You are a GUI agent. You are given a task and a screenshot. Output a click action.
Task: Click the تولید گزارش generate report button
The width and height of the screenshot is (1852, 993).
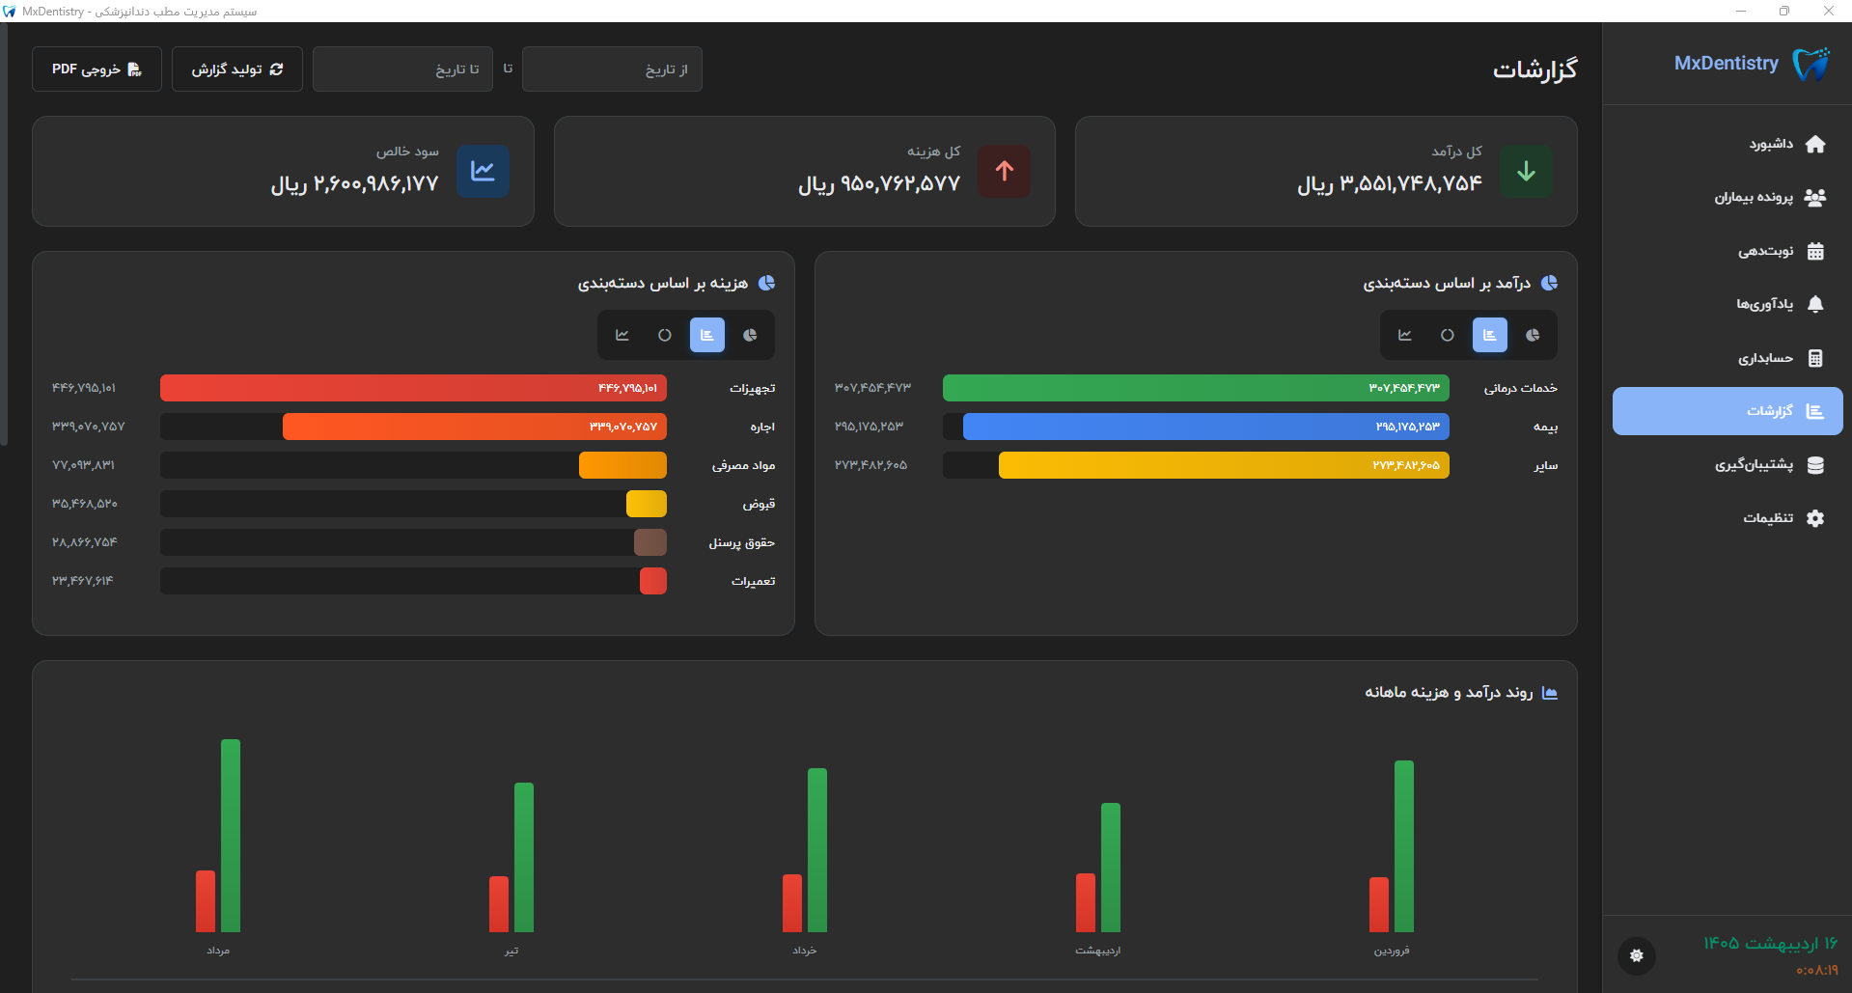coord(237,69)
